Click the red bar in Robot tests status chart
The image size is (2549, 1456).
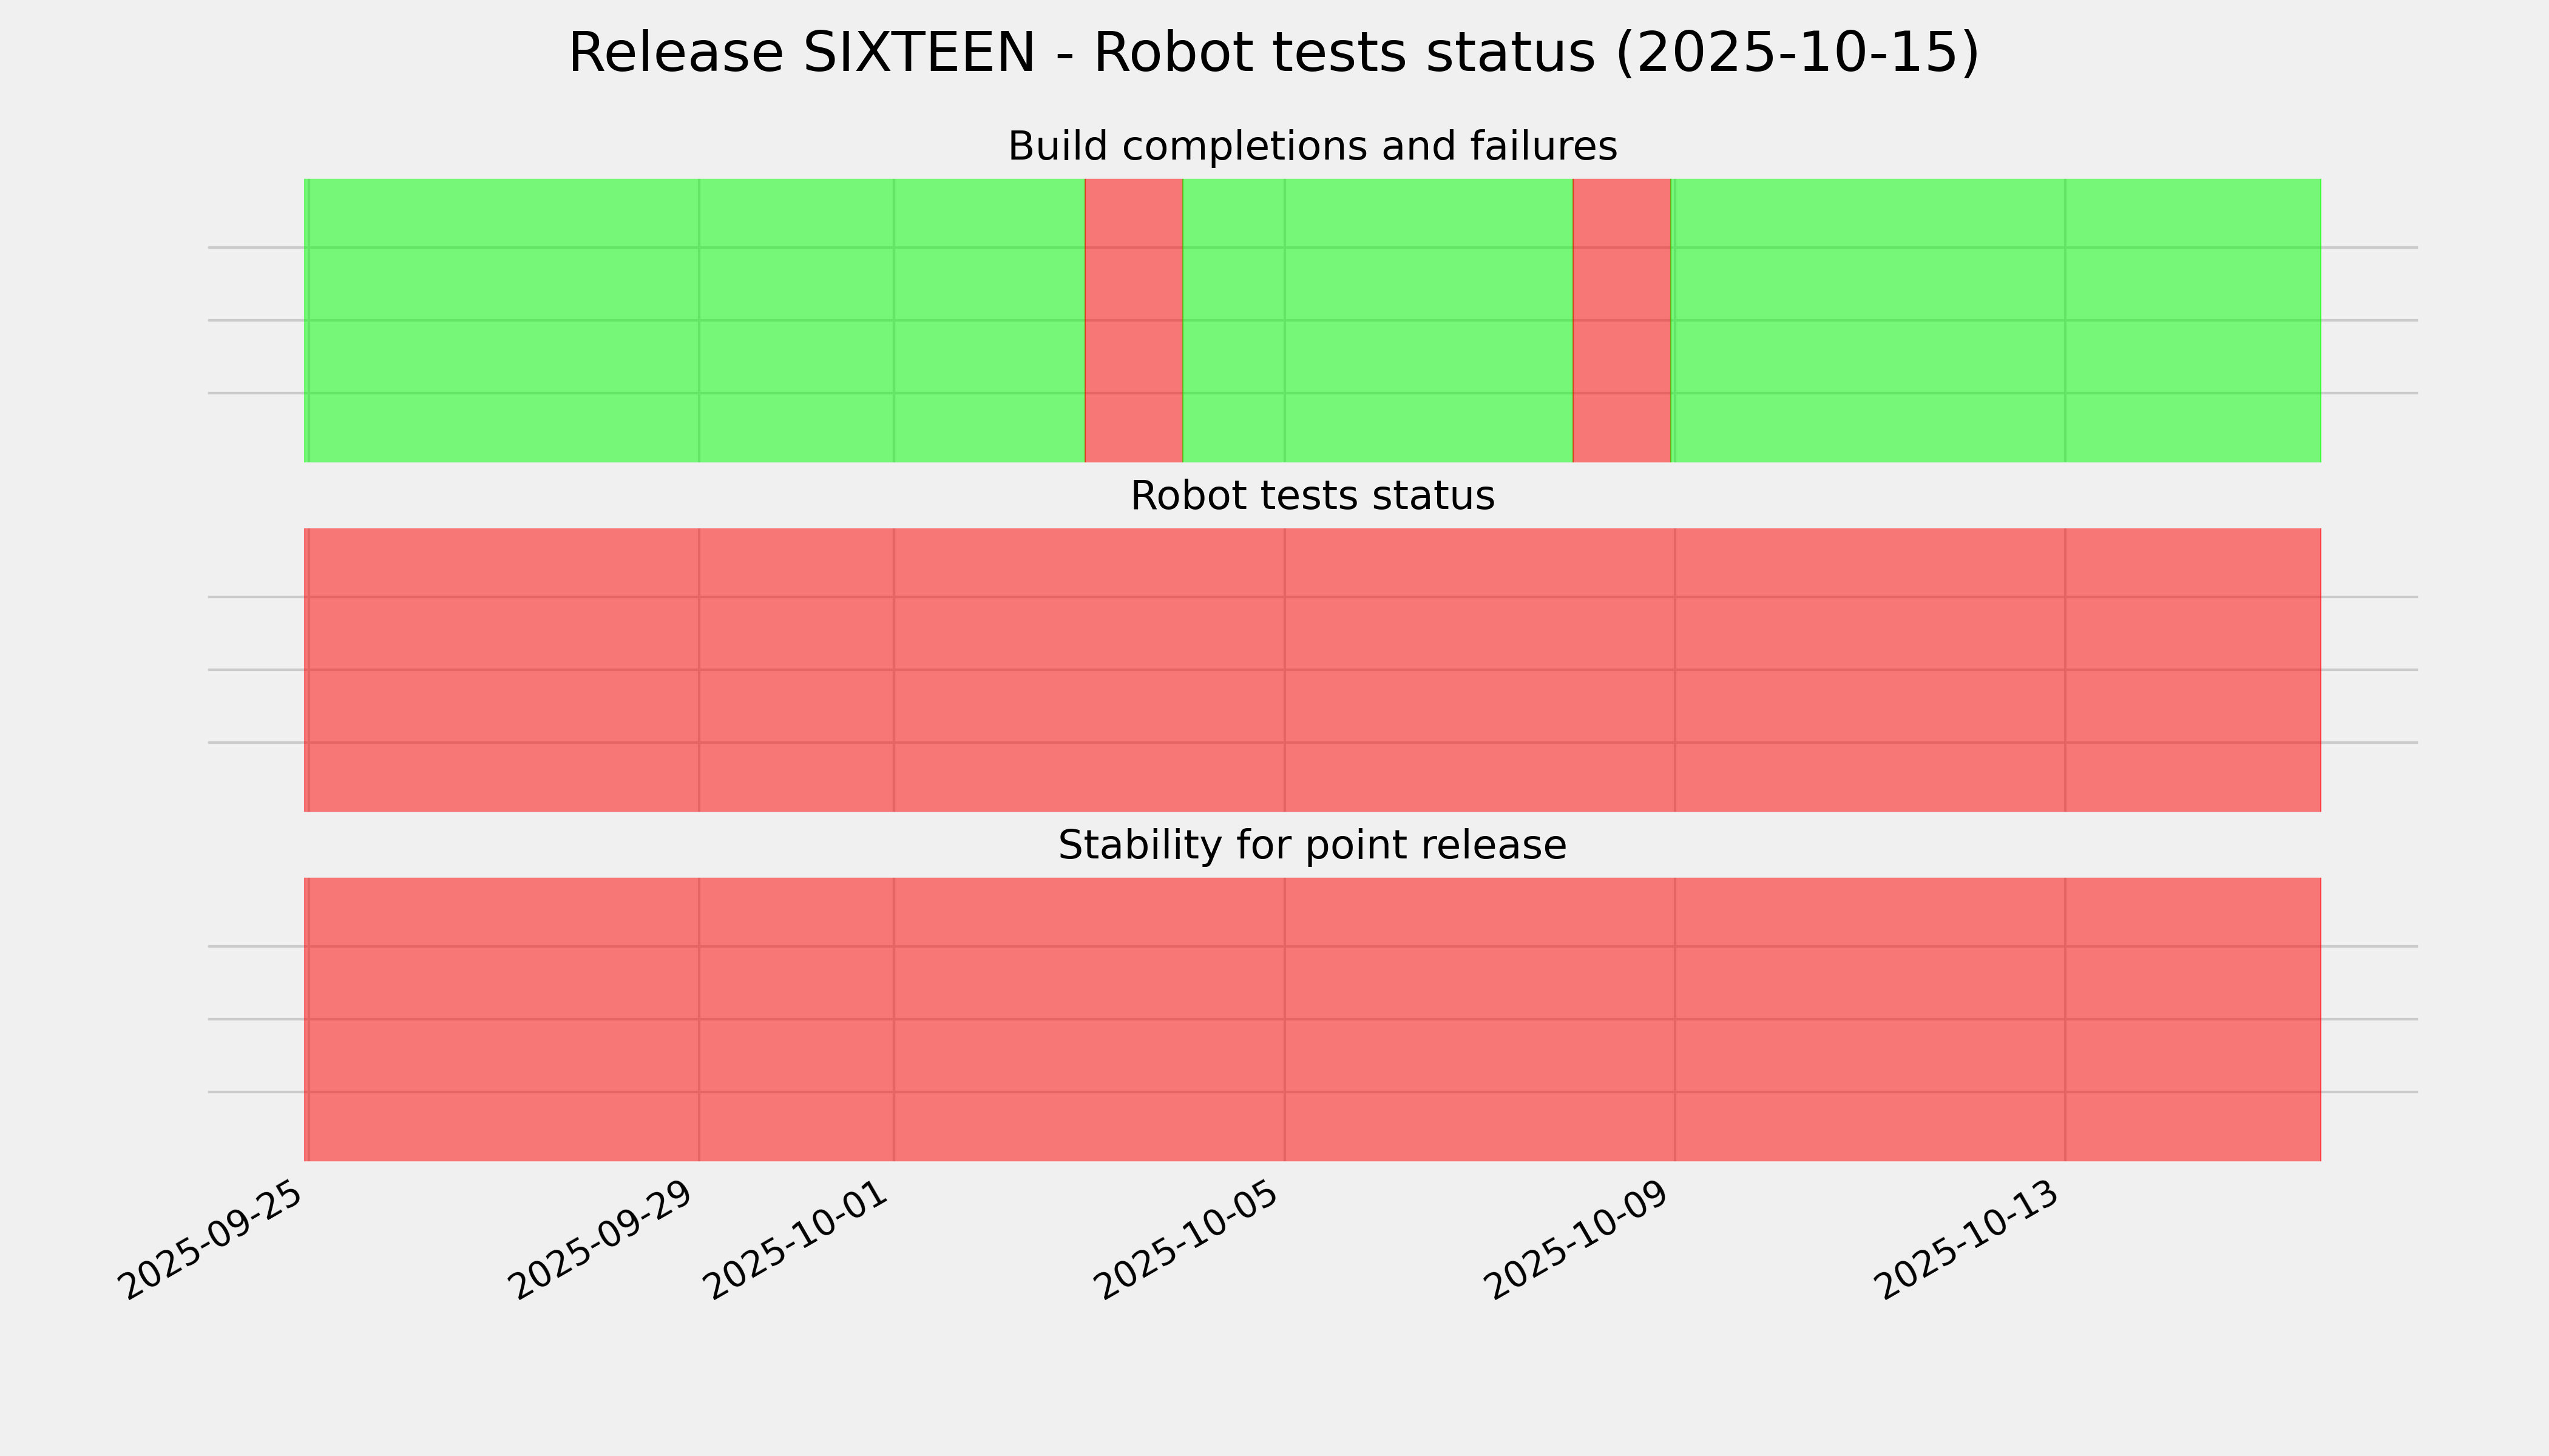pos(1312,670)
